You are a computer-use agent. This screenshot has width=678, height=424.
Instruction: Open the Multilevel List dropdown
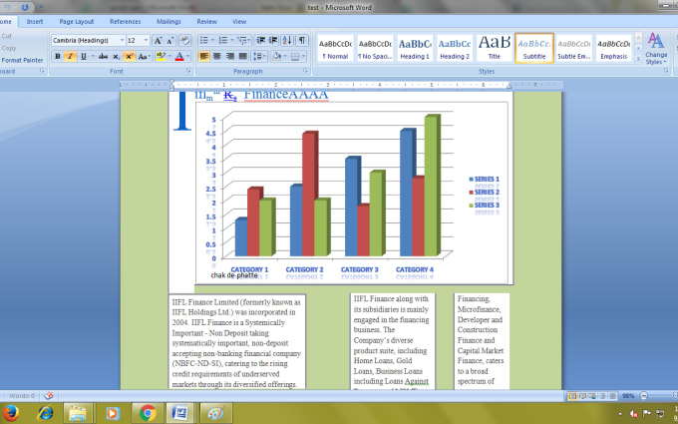coord(249,40)
